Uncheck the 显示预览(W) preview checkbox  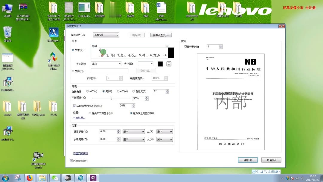tap(71, 161)
